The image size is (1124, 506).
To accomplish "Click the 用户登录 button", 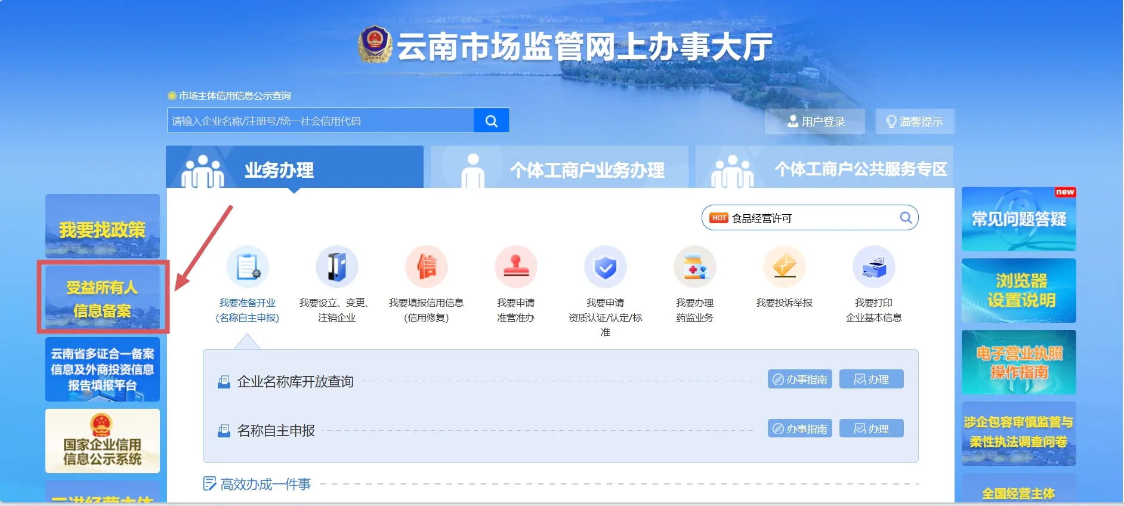I will pos(815,122).
